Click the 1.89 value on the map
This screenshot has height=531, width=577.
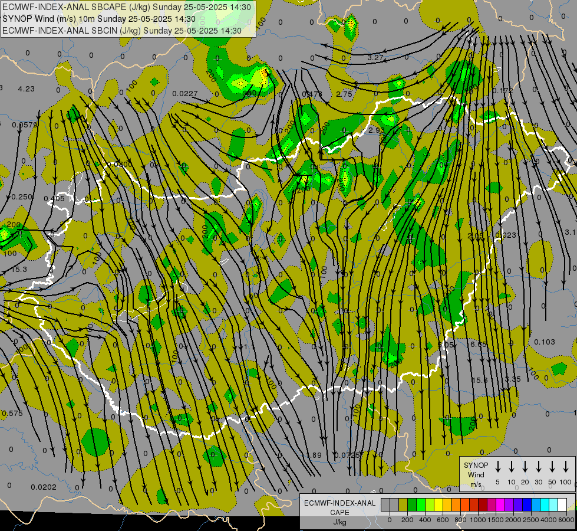pyautogui.click(x=314, y=455)
